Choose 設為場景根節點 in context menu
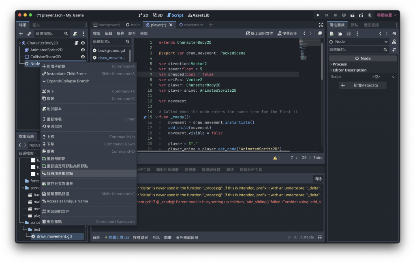 88,174
